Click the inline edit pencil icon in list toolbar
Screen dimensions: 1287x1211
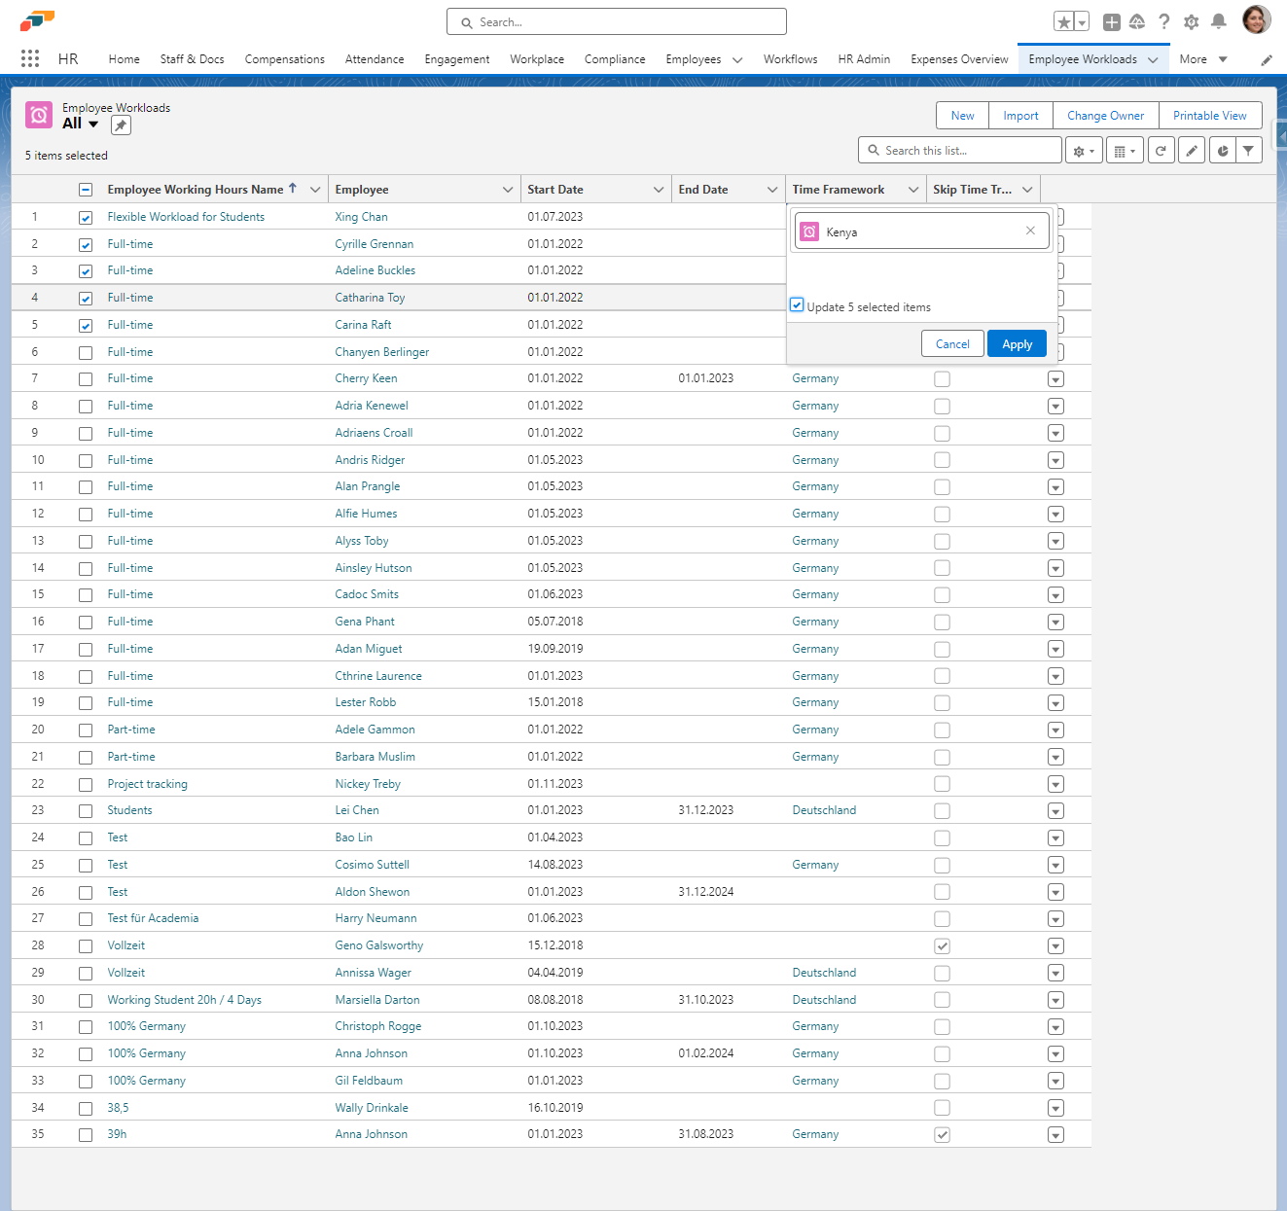coord(1192,151)
